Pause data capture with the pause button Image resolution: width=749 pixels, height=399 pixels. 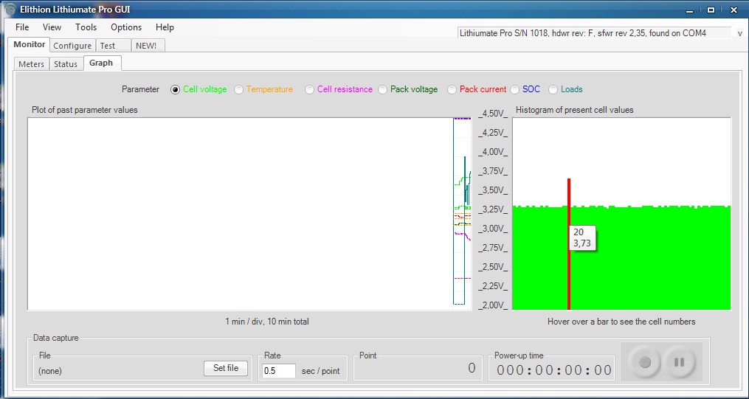coord(679,362)
